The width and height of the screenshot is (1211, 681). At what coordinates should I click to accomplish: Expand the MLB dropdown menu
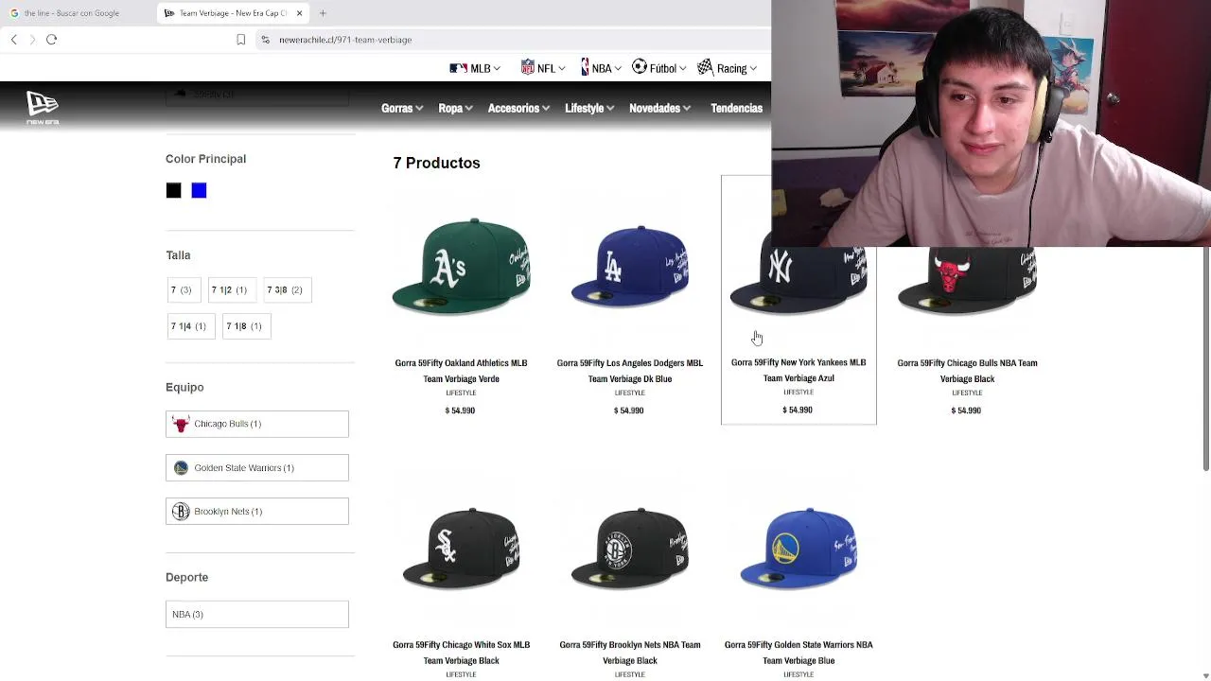point(475,68)
